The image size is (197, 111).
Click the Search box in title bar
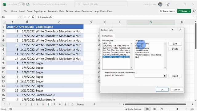click(101, 4)
